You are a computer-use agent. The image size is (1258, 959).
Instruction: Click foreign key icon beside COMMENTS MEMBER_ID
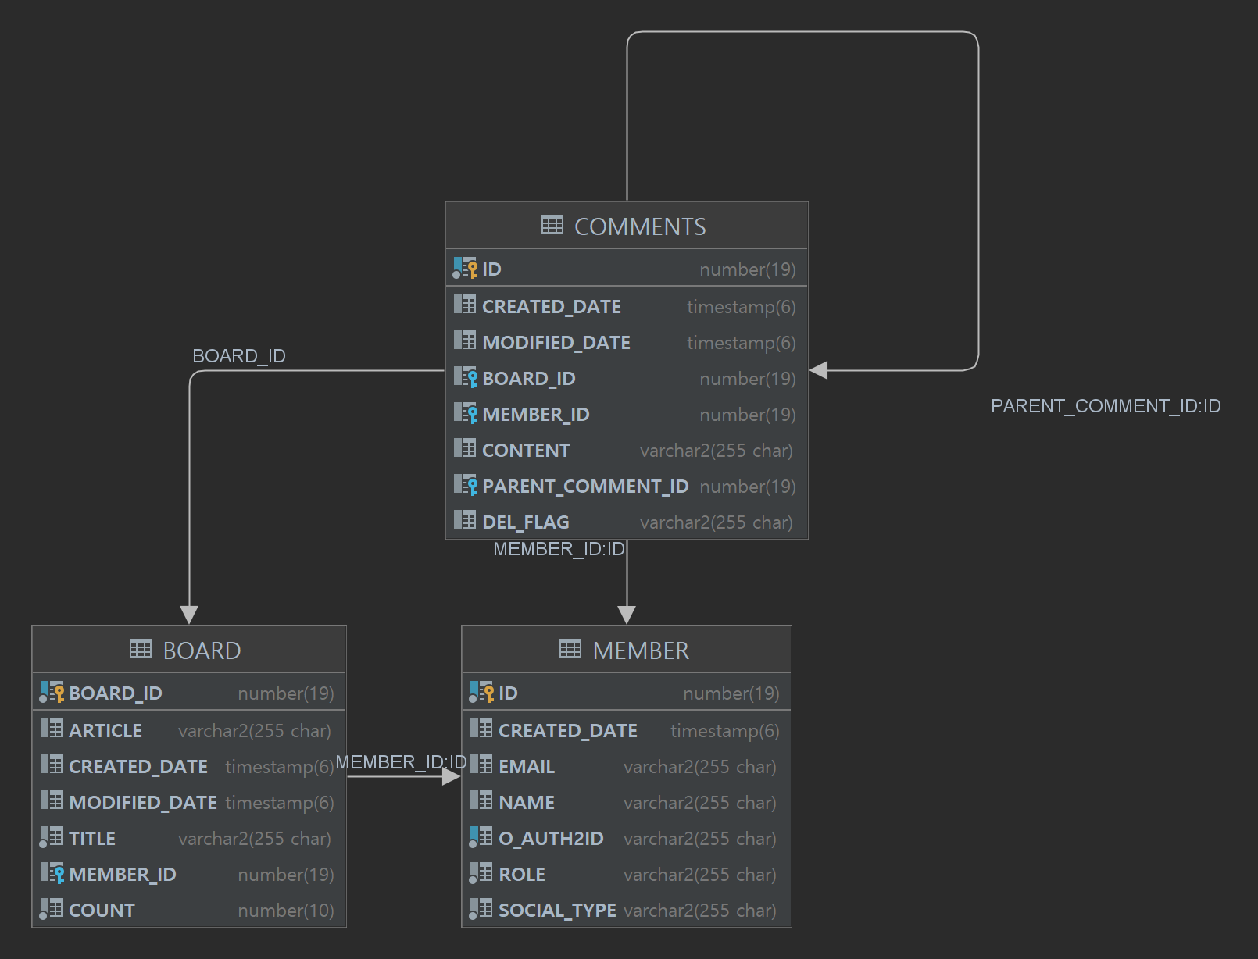[466, 414]
